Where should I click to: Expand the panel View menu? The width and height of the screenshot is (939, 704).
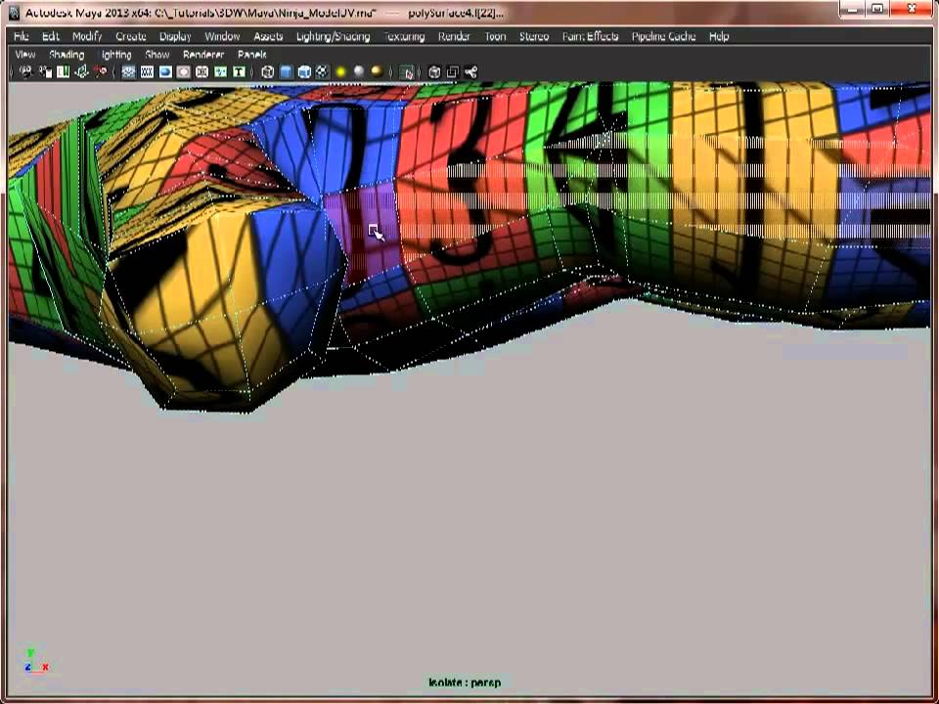[25, 55]
